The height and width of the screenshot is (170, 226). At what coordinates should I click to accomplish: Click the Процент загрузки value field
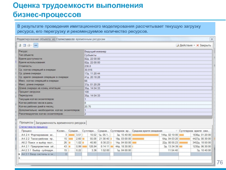click(x=147, y=92)
